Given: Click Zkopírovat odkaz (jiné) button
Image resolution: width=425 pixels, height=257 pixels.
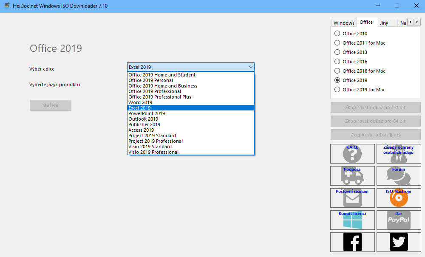Looking at the screenshot, I should click(x=375, y=135).
